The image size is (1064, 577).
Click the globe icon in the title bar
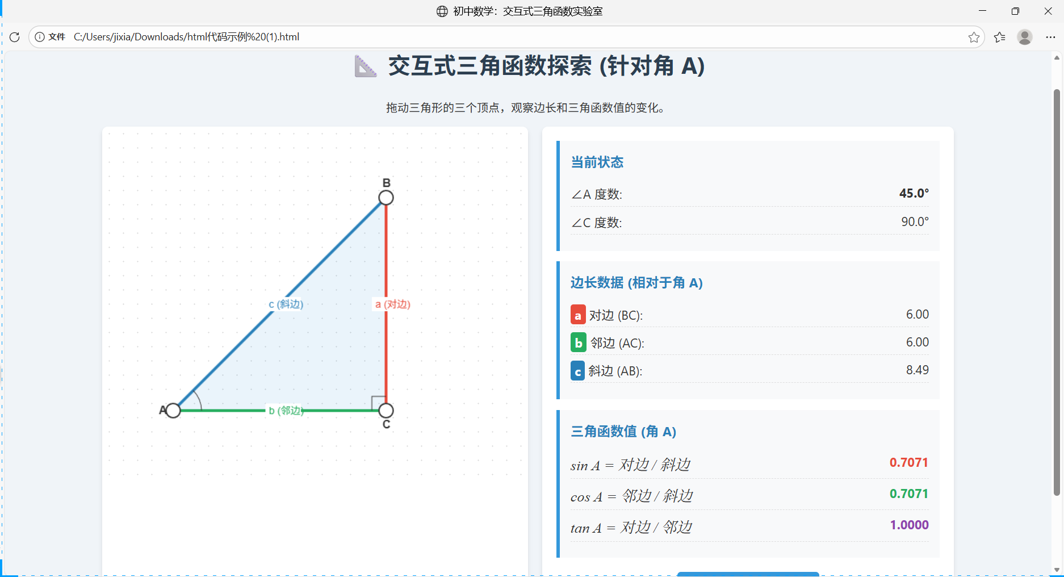(442, 11)
